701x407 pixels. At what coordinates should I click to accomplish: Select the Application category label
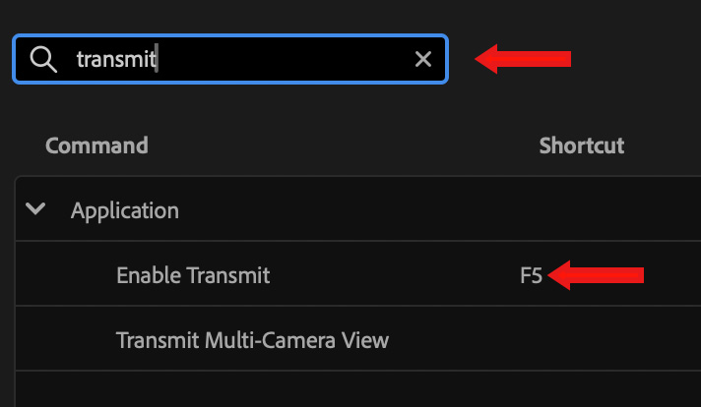tap(124, 210)
